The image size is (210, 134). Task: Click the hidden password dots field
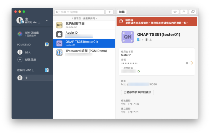click(129, 63)
